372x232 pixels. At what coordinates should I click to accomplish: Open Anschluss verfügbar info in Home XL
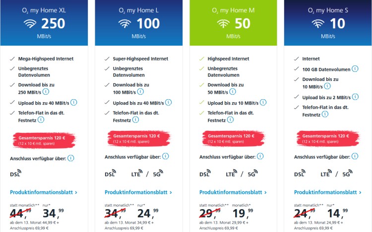coord(70,158)
